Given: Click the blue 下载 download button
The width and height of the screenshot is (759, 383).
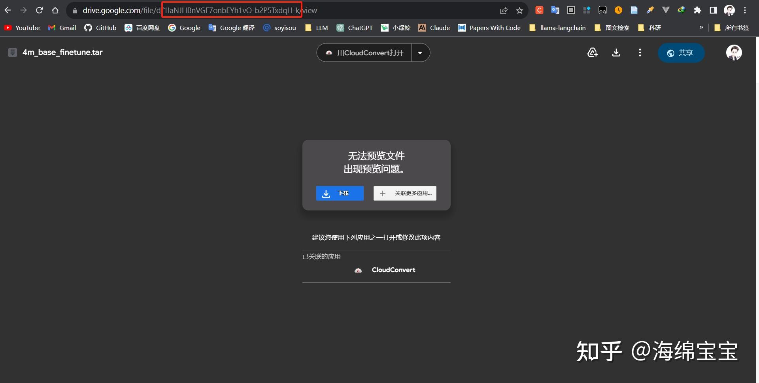Looking at the screenshot, I should pos(340,193).
